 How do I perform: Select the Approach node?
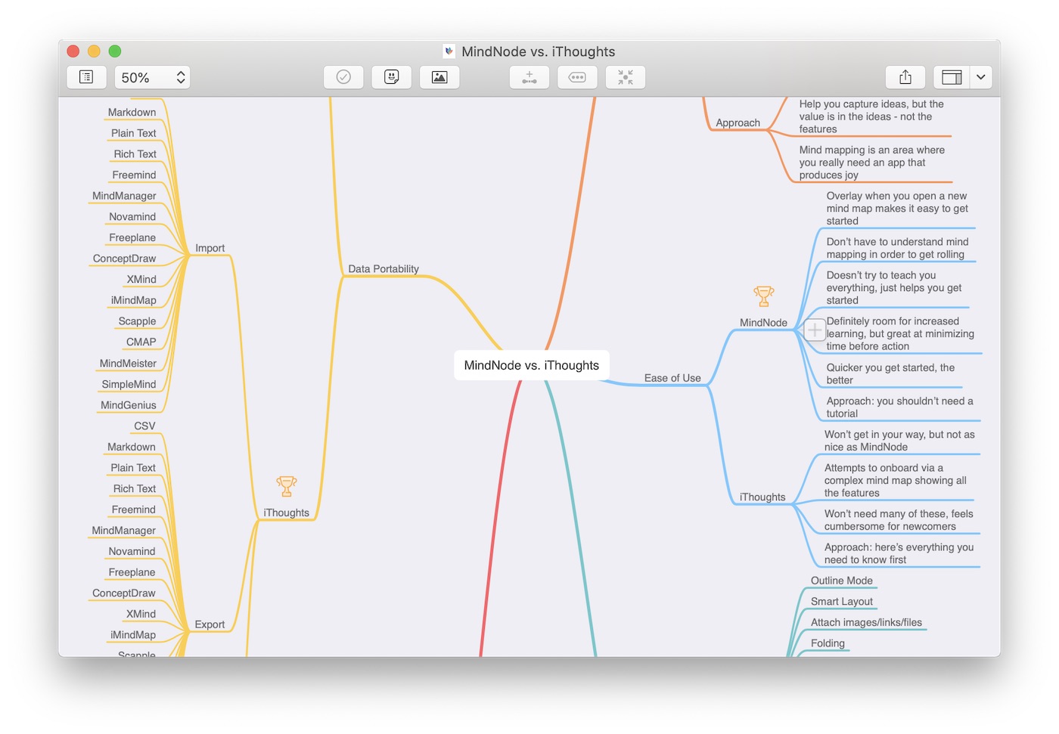tap(738, 122)
